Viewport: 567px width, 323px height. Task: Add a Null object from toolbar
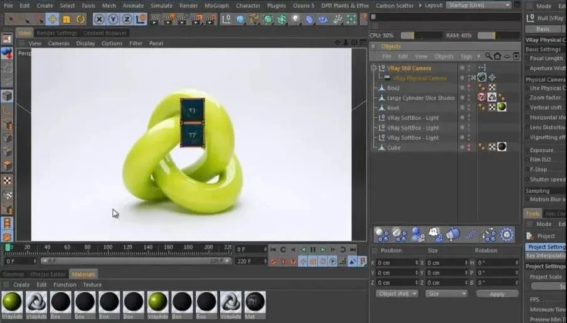[x=226, y=19]
